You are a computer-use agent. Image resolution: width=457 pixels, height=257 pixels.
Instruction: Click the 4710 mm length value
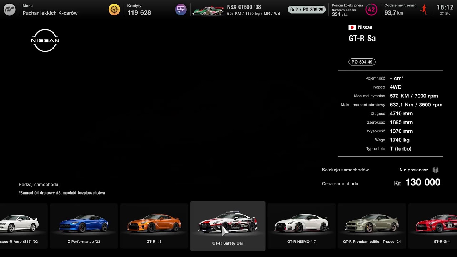point(401,114)
